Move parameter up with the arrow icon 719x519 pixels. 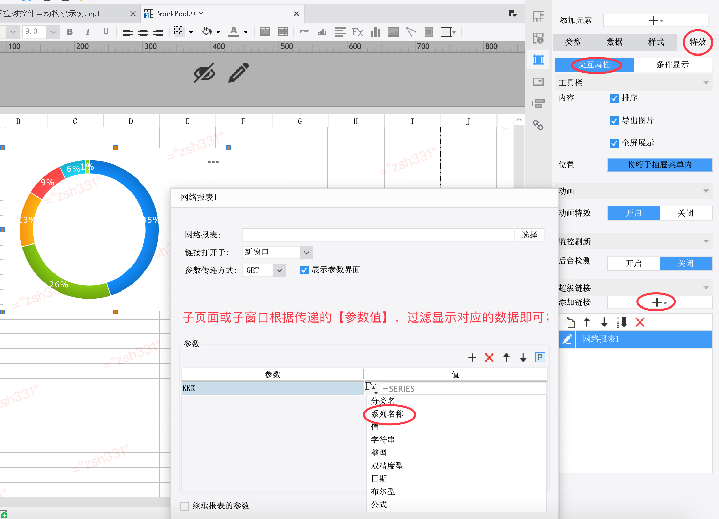pos(506,358)
